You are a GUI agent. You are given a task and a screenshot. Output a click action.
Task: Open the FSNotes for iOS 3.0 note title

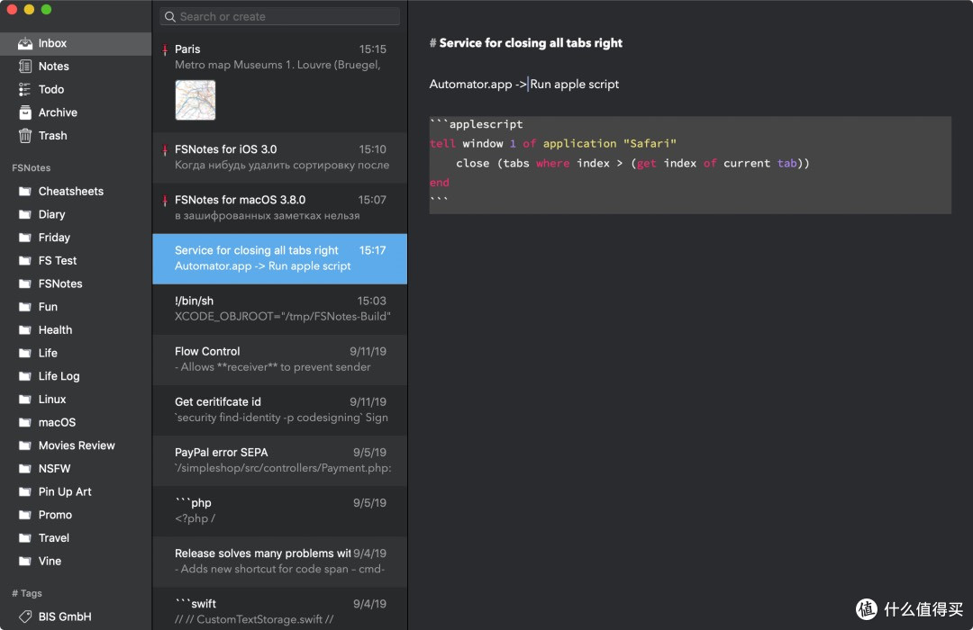(x=225, y=149)
